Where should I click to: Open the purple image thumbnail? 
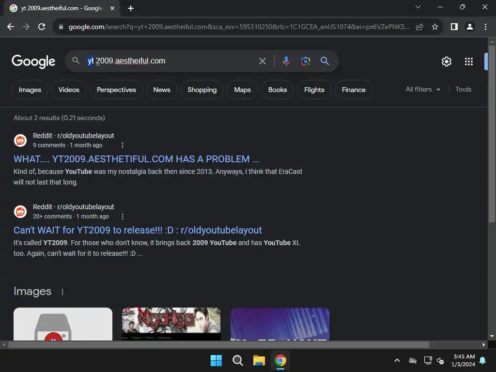[x=280, y=324]
